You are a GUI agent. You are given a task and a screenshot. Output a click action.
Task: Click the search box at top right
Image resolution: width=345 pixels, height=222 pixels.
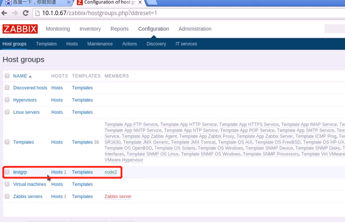(335, 29)
